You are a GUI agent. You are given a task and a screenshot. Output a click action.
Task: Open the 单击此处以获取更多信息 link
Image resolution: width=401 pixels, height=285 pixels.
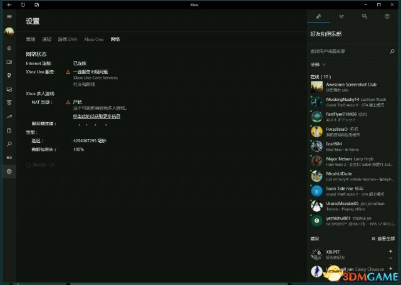[96, 117]
